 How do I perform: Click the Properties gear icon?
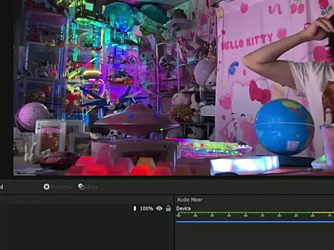coord(47,187)
